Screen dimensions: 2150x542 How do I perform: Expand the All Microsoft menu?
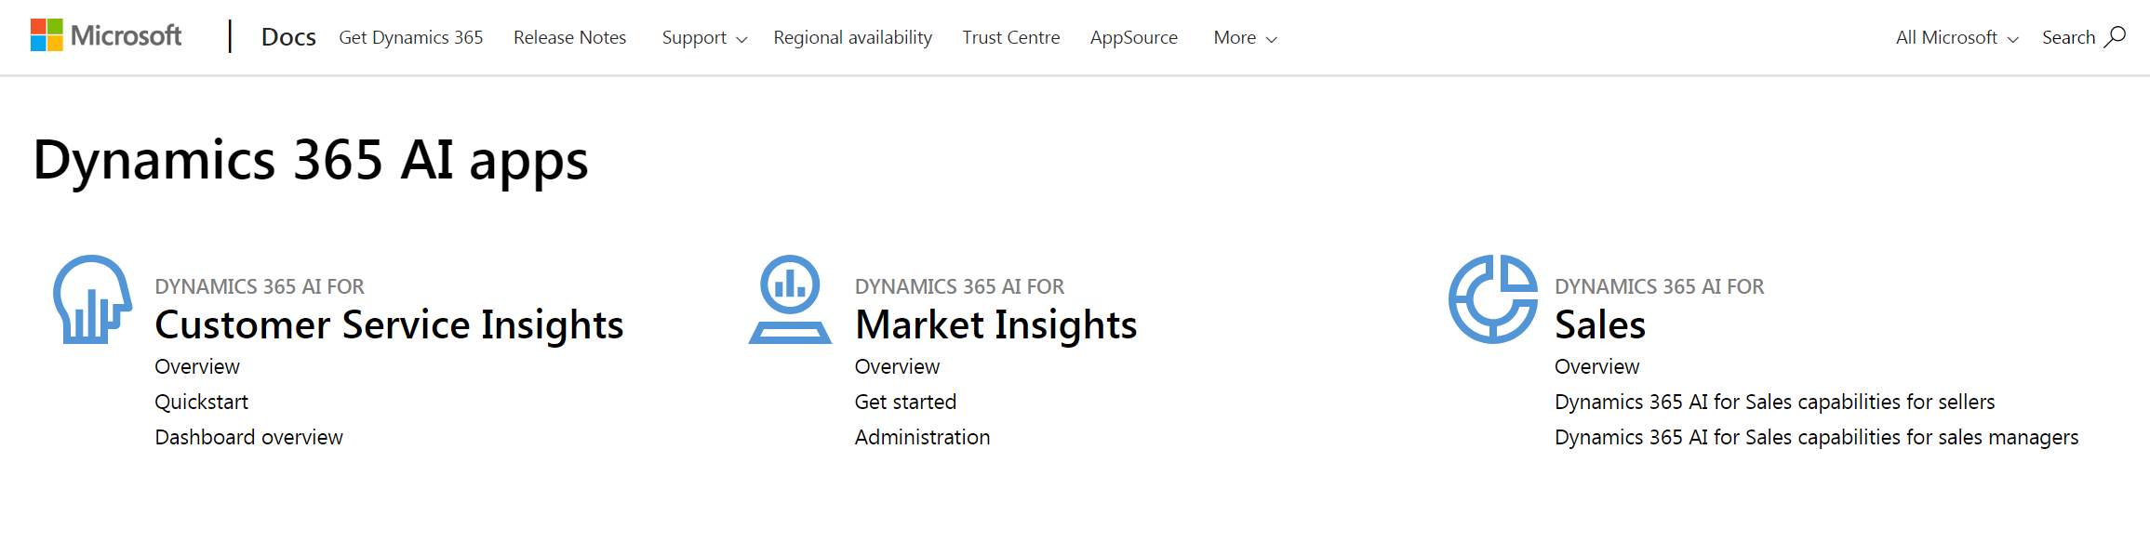click(x=1956, y=38)
